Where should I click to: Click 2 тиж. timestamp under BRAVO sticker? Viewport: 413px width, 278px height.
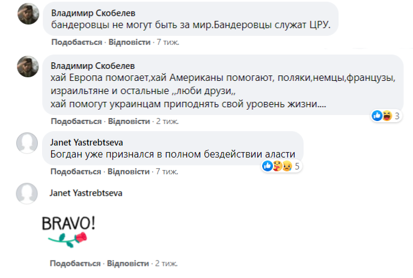(168, 263)
